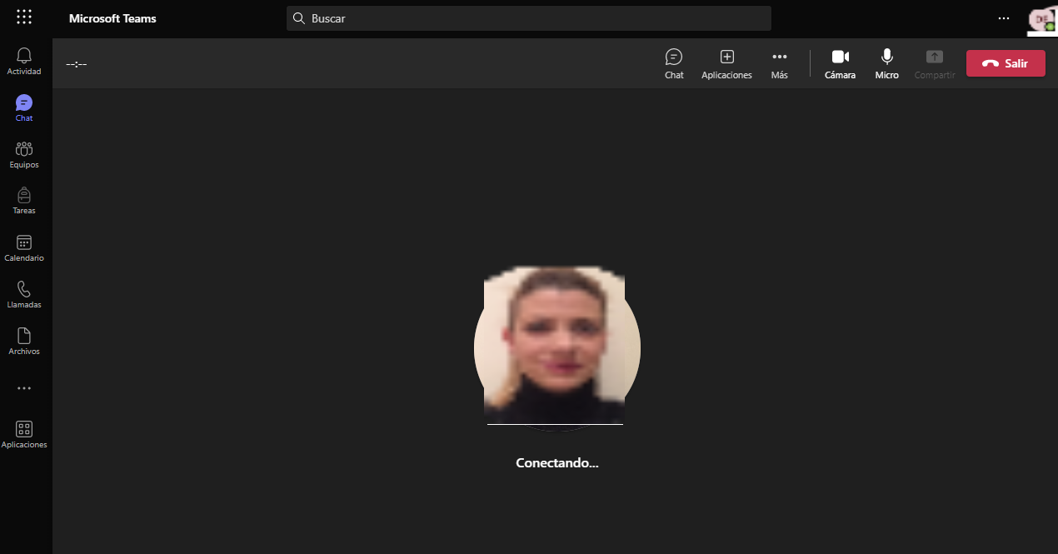Open Calendario in the sidebar
This screenshot has width=1058, height=554.
pos(24,248)
